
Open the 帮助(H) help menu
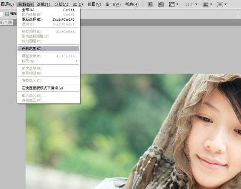(131, 4)
